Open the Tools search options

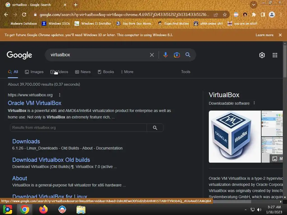[186, 72]
